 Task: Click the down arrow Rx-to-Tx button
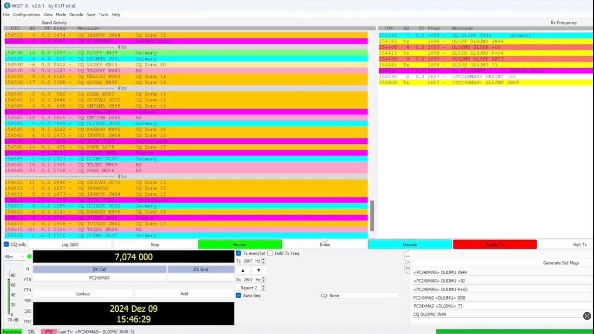[x=258, y=270]
